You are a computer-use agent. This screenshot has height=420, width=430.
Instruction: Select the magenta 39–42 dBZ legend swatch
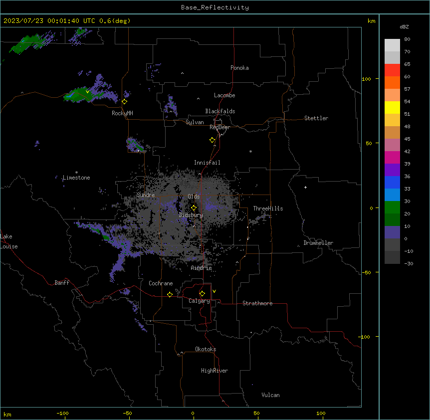(392, 157)
